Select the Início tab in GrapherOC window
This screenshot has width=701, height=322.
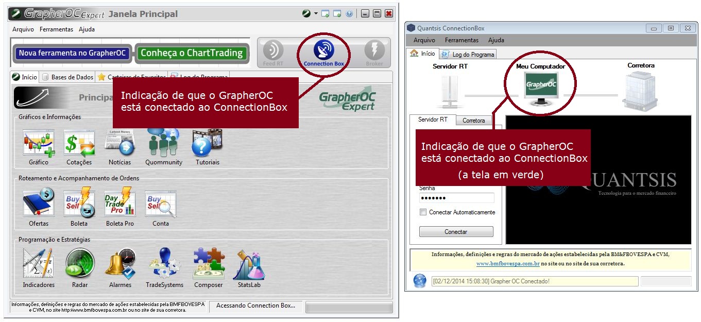coord(25,77)
